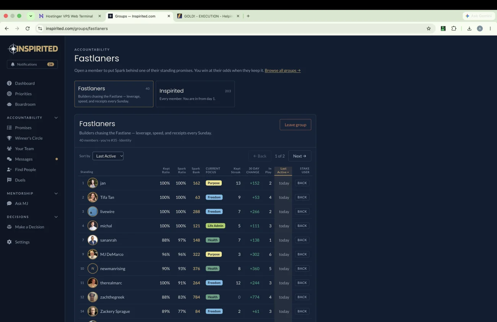Viewport: 497px width, 322px height.
Task: Click the Life Admin tag for michal
Action: [x=216, y=226]
